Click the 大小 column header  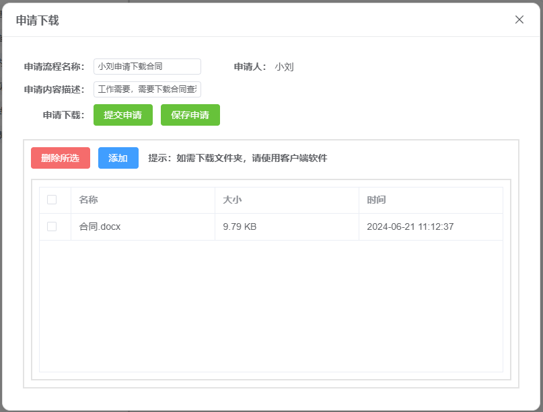click(x=232, y=200)
